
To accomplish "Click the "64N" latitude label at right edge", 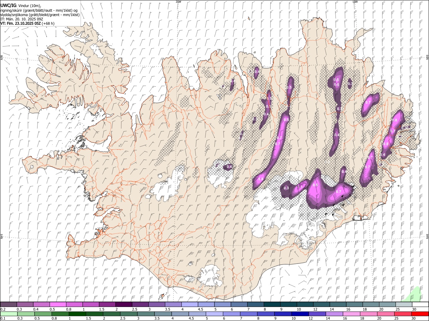I will [427, 236].
